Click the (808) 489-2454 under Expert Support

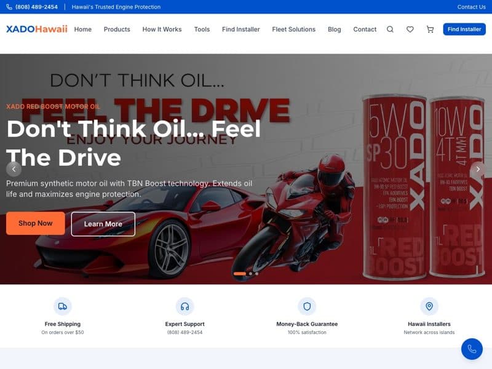(x=185, y=332)
